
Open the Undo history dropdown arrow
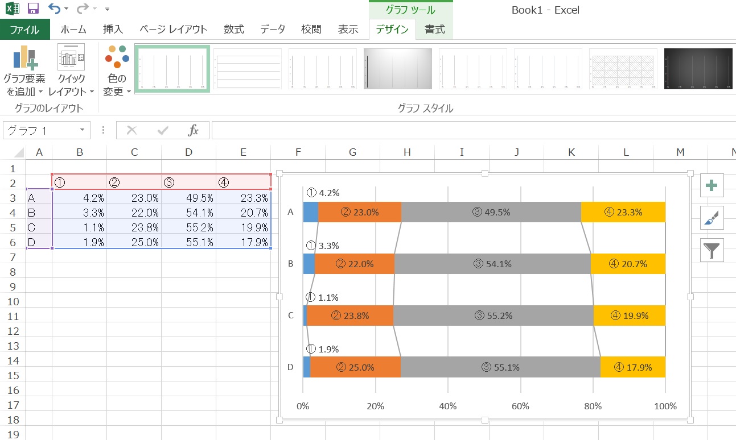click(x=67, y=9)
